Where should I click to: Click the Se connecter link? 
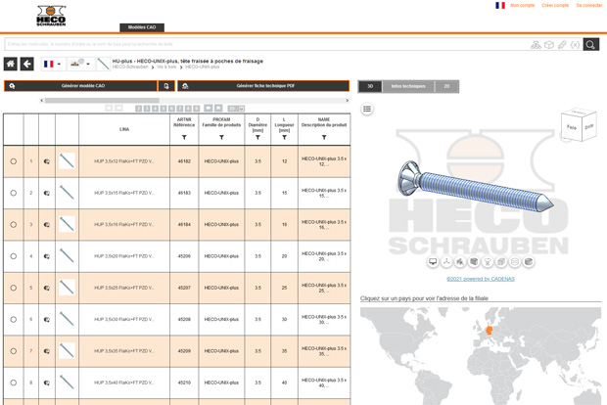(x=589, y=6)
